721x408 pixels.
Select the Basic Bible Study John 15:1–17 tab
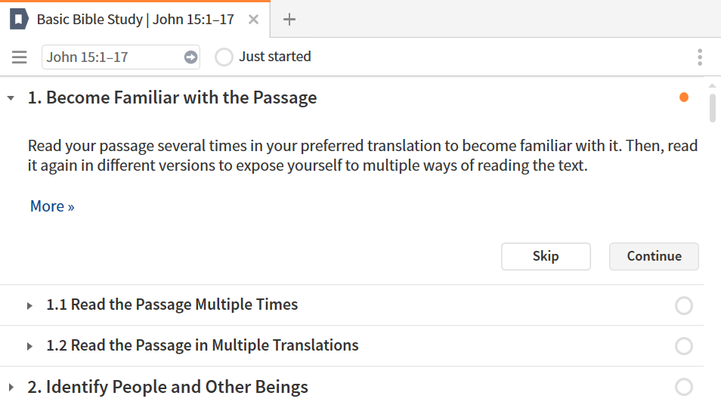pyautogui.click(x=135, y=20)
